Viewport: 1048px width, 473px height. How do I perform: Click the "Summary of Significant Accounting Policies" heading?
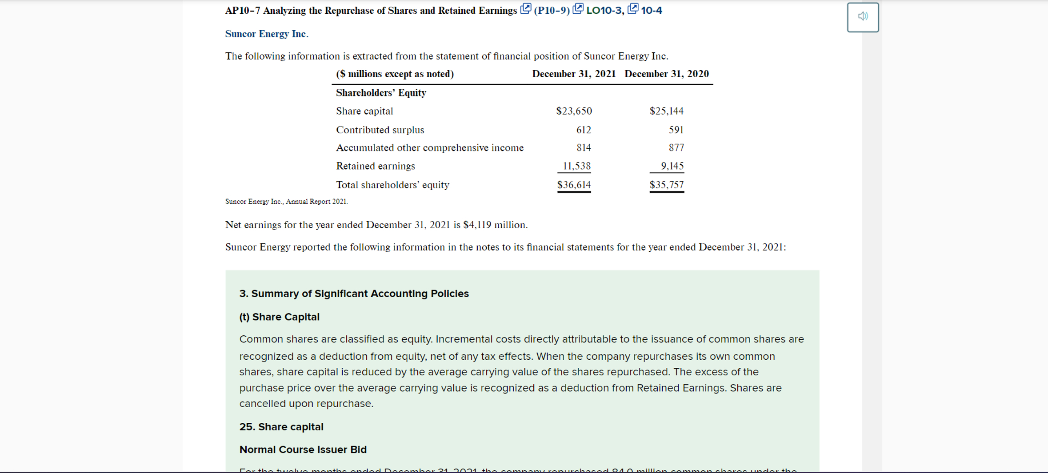[x=354, y=294]
